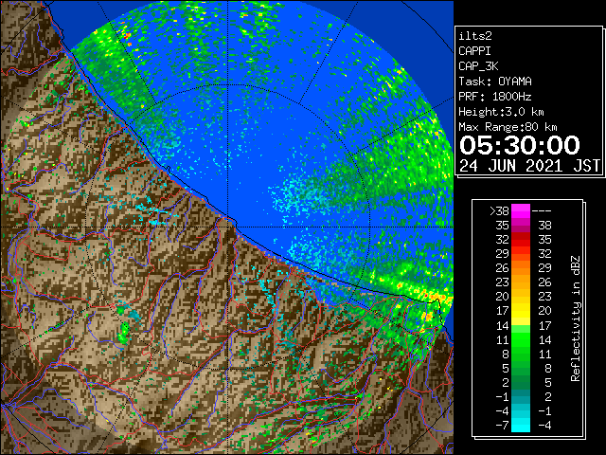Click the '-7' legend value on the left scale
Screen dimensions: 606x455
click(502, 426)
